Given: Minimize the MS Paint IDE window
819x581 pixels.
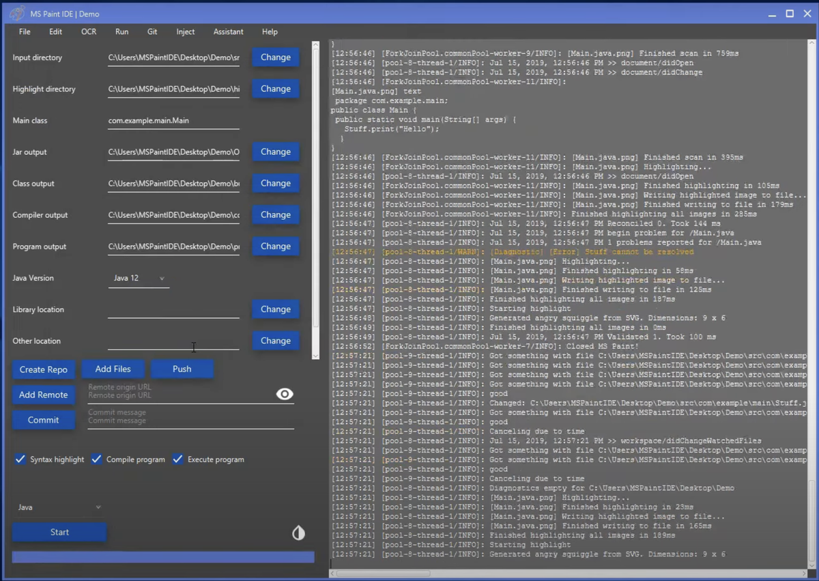Looking at the screenshot, I should pyautogui.click(x=772, y=14).
